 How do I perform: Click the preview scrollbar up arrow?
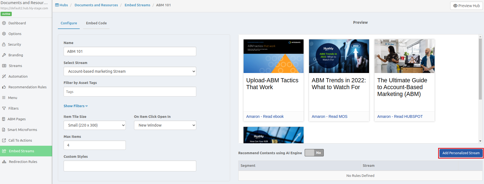[480, 36]
